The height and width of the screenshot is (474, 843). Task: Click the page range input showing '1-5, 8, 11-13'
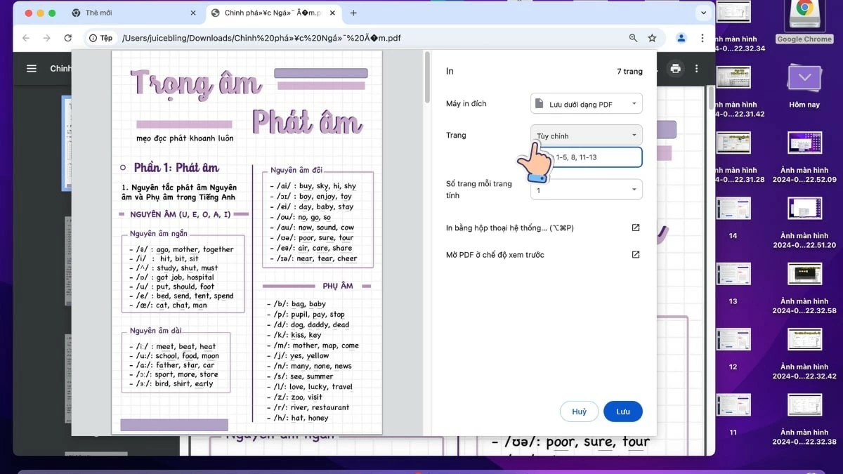coord(597,157)
